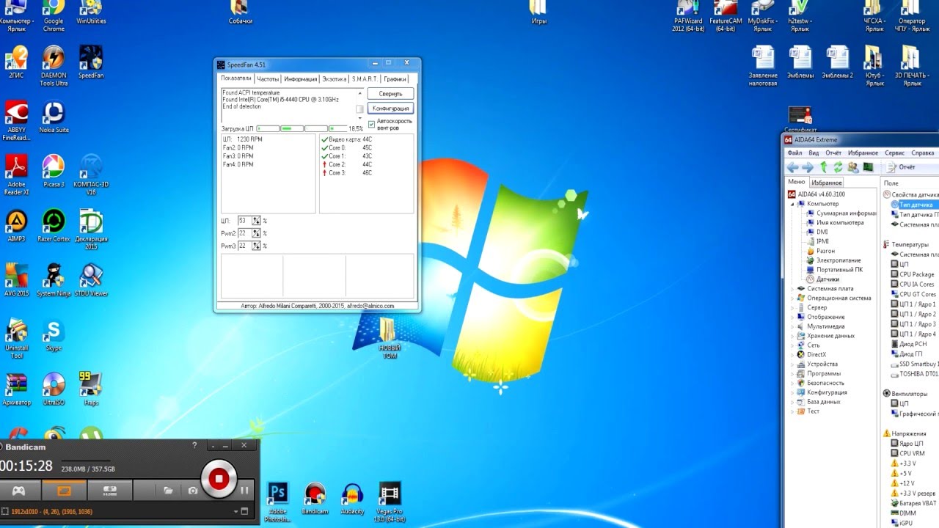Image resolution: width=939 pixels, height=528 pixels.
Task: Open Razer Cortex desktop icon
Action: (x=53, y=225)
